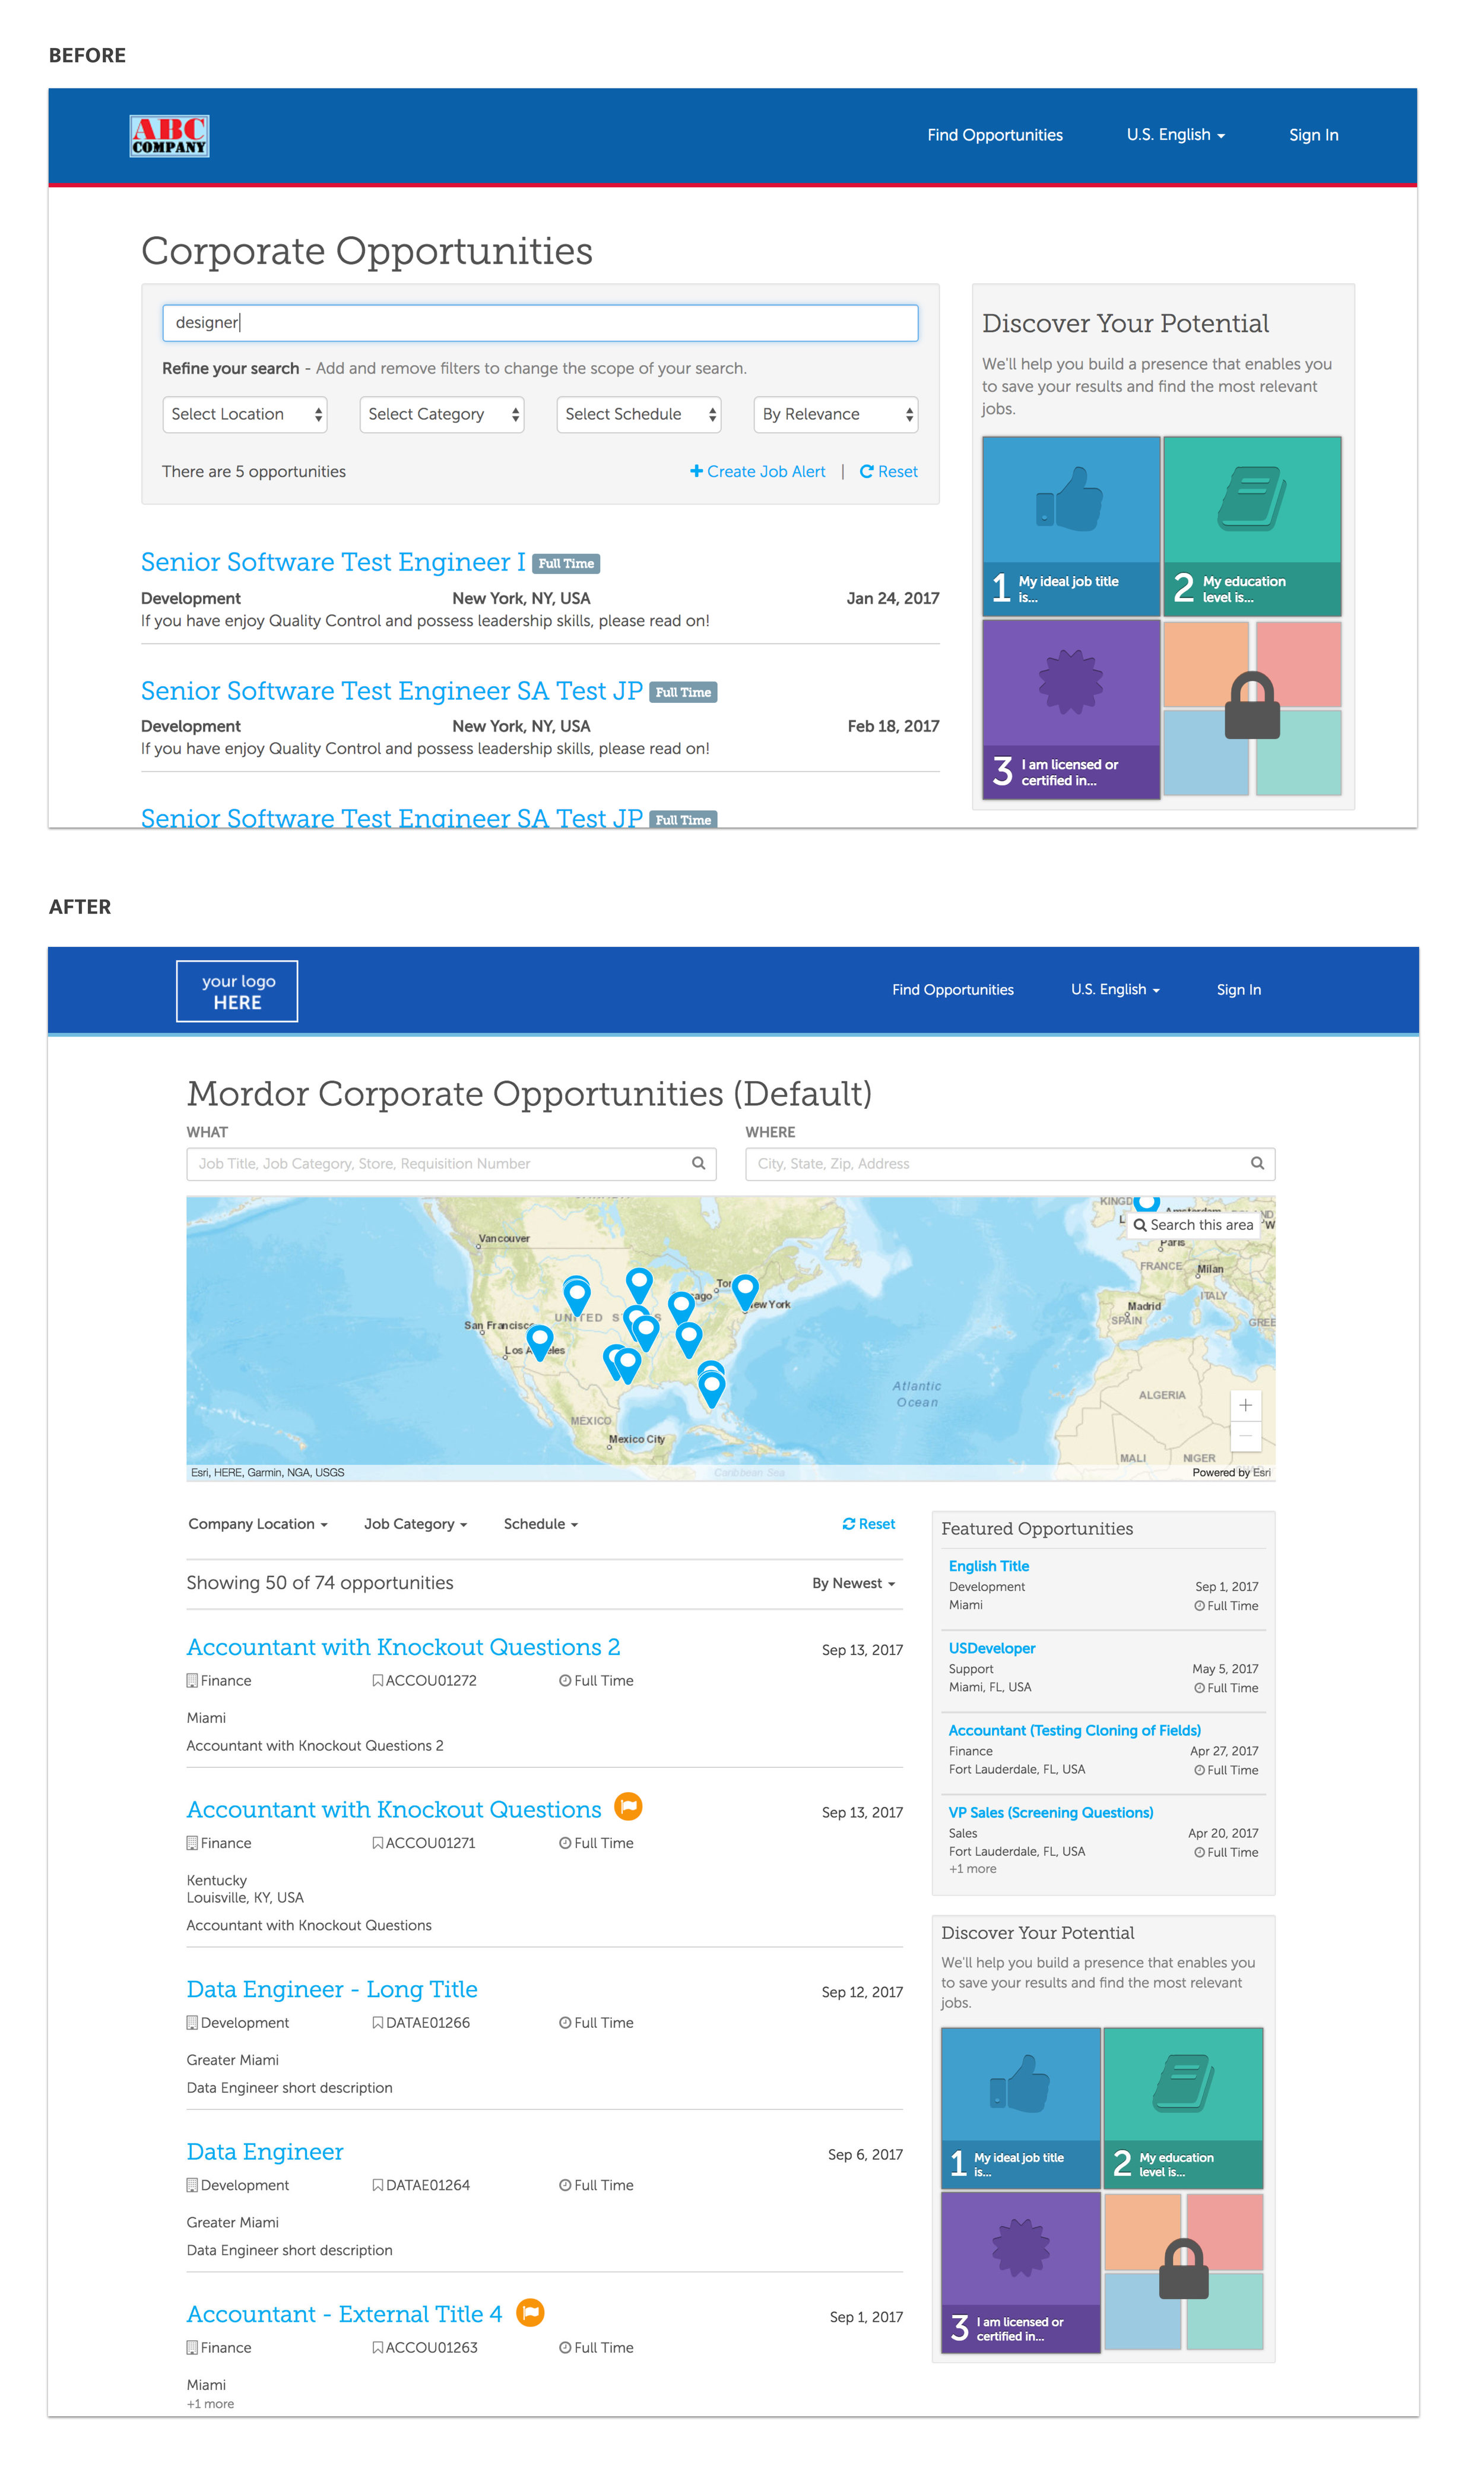This screenshot has height=2485, width=1484.
Task: Click the Reset link above the After results list
Action: [869, 1524]
